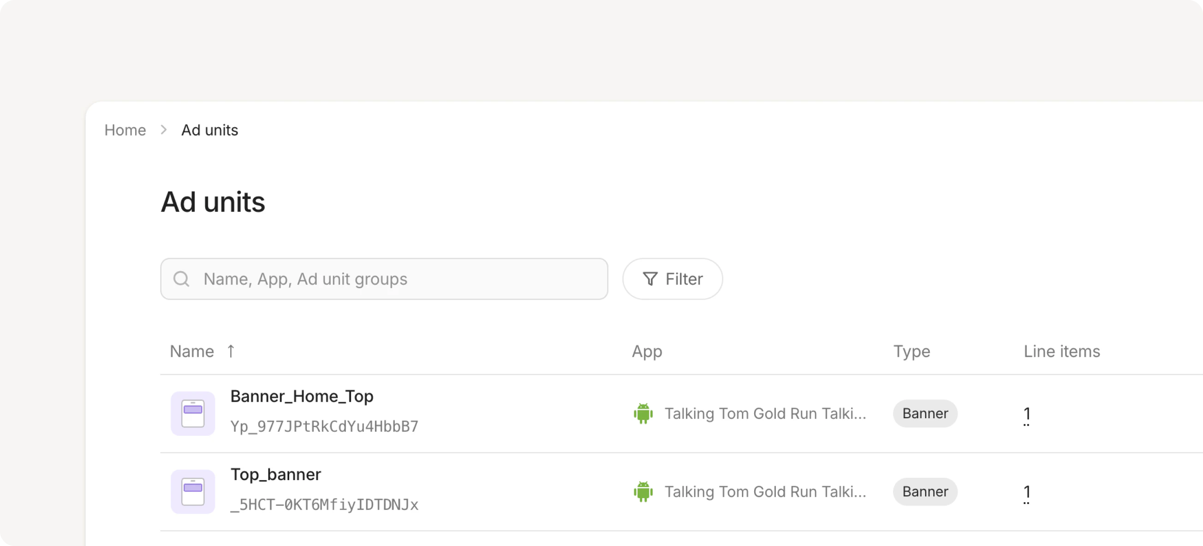Open the Filter options
Viewport: 1203px width, 546px height.
tap(673, 279)
